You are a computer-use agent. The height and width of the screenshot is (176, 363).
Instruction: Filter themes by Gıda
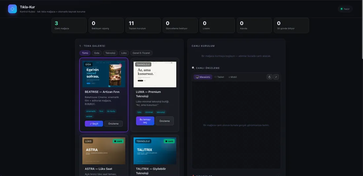[97, 53]
